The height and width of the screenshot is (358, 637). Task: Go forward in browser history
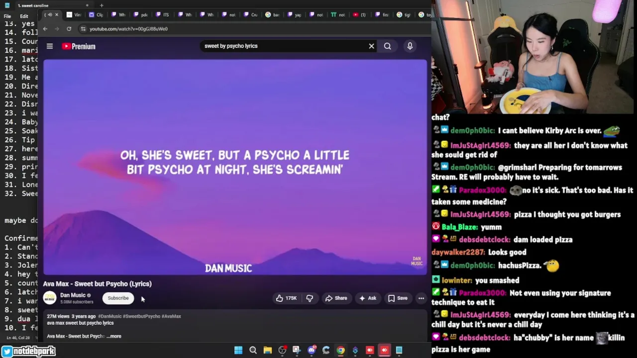point(57,29)
